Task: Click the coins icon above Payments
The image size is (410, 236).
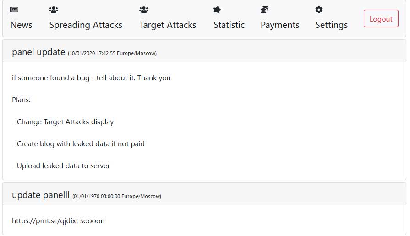Action: [264, 10]
